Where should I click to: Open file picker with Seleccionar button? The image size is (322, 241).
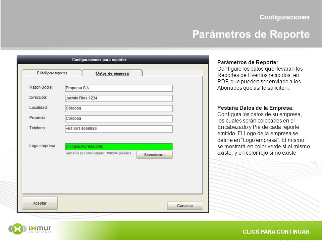coord(154,155)
